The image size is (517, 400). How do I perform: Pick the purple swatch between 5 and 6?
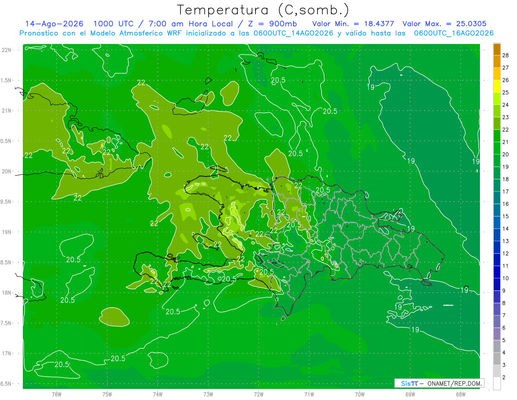coord(497,334)
